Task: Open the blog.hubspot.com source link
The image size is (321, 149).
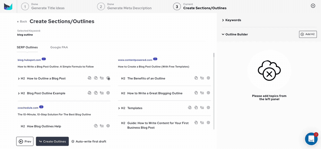Action: [29, 60]
